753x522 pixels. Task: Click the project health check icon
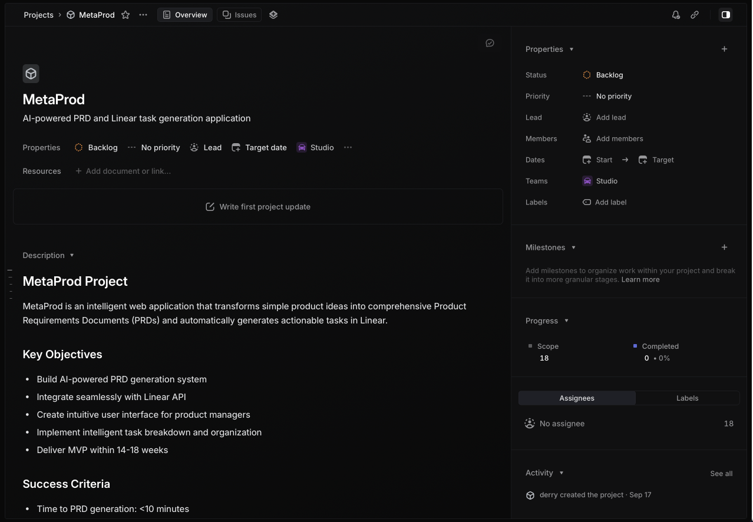click(x=490, y=43)
